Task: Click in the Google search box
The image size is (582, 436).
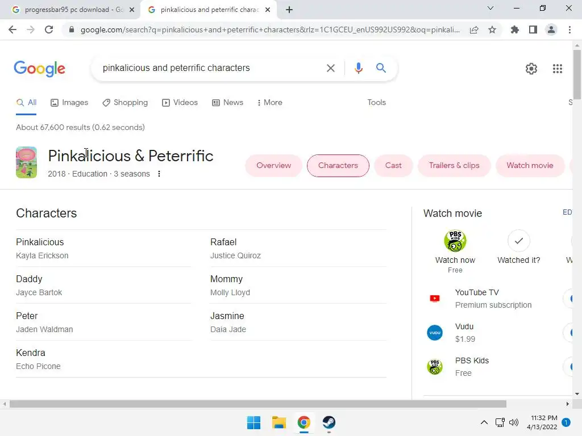Action: 211,68
